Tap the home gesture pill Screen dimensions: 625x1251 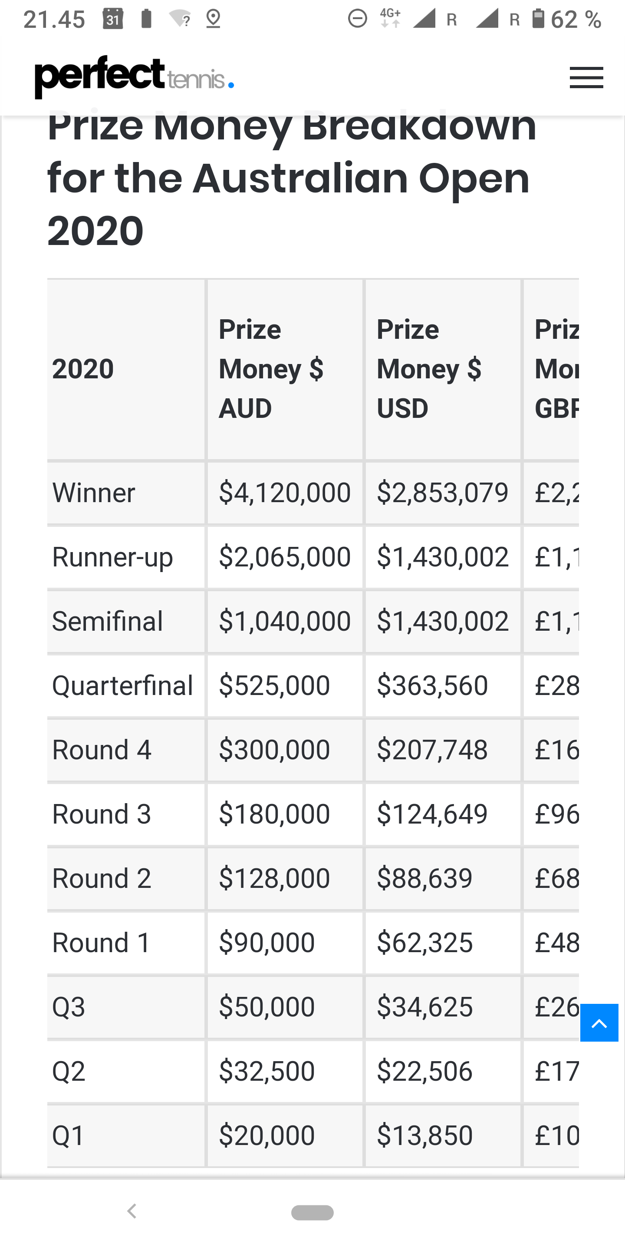[x=312, y=1212]
